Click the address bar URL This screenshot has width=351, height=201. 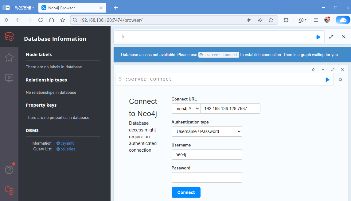point(111,20)
